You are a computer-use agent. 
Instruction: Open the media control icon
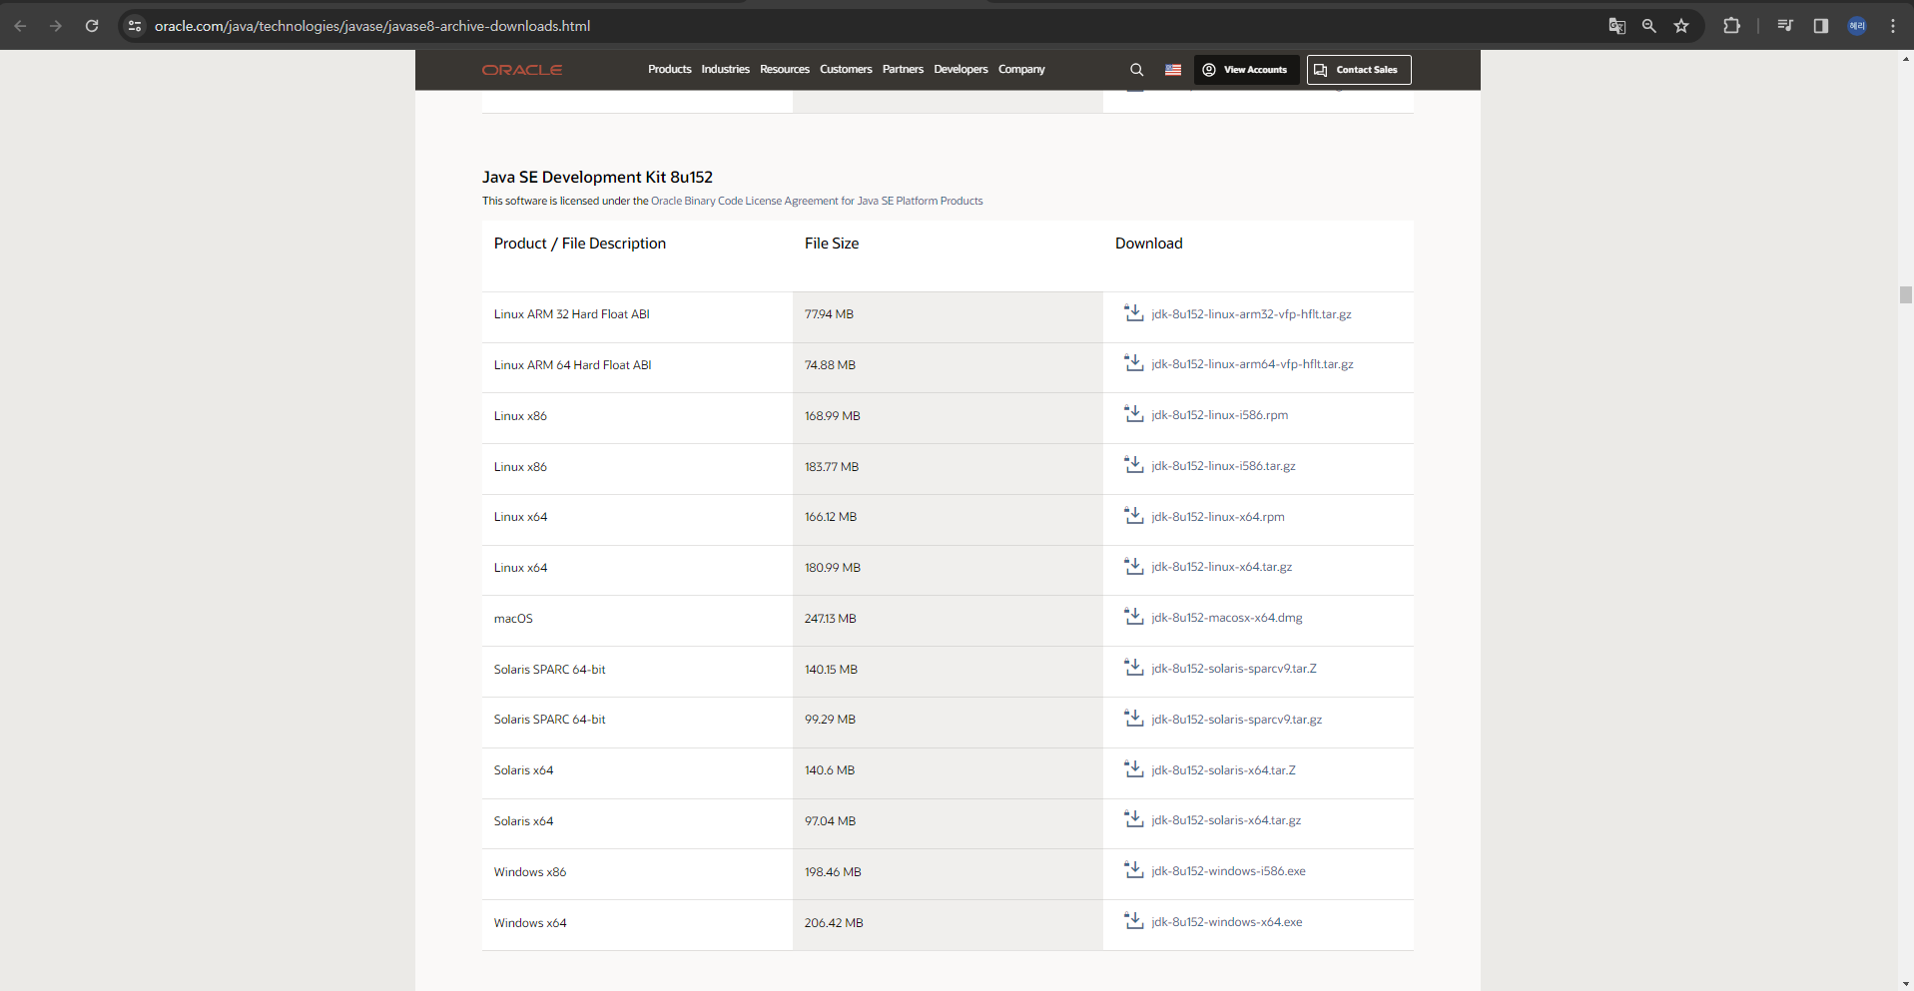pyautogui.click(x=1785, y=26)
